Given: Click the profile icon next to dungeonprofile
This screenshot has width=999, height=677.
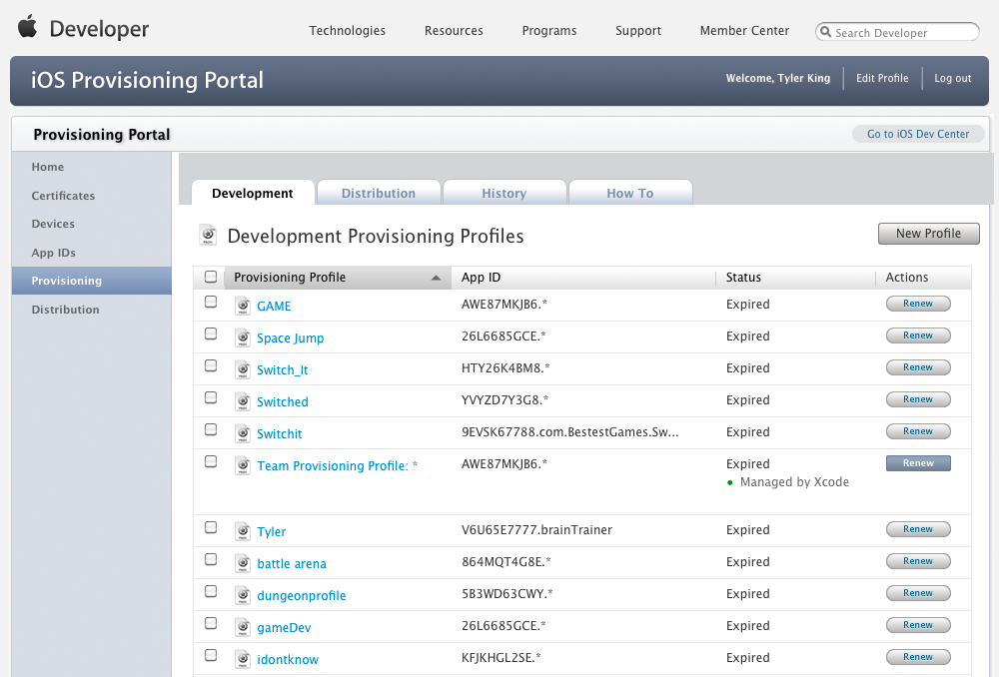Looking at the screenshot, I should pos(243,594).
